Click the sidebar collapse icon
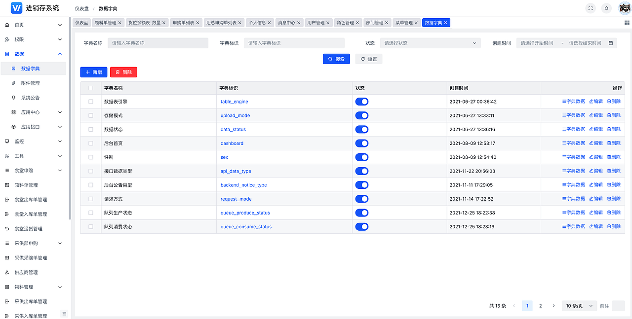The width and height of the screenshot is (632, 319). tap(64, 314)
